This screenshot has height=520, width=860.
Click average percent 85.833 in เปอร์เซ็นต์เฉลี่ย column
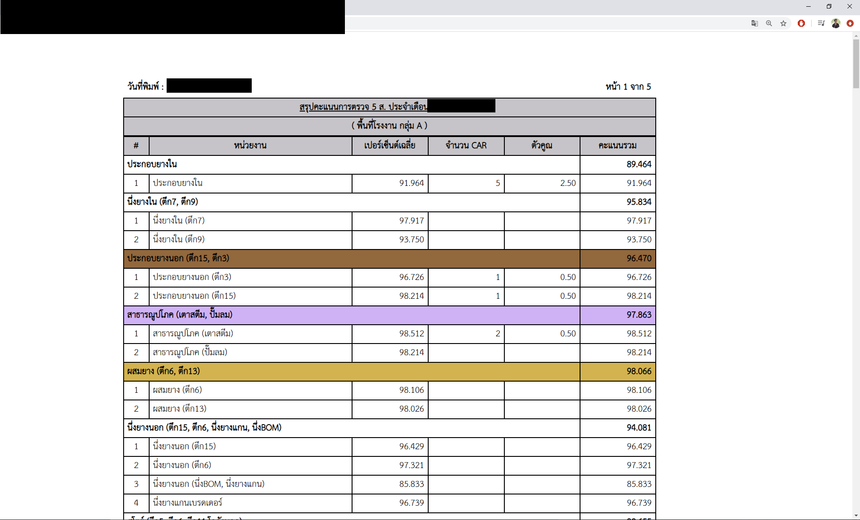pos(412,484)
